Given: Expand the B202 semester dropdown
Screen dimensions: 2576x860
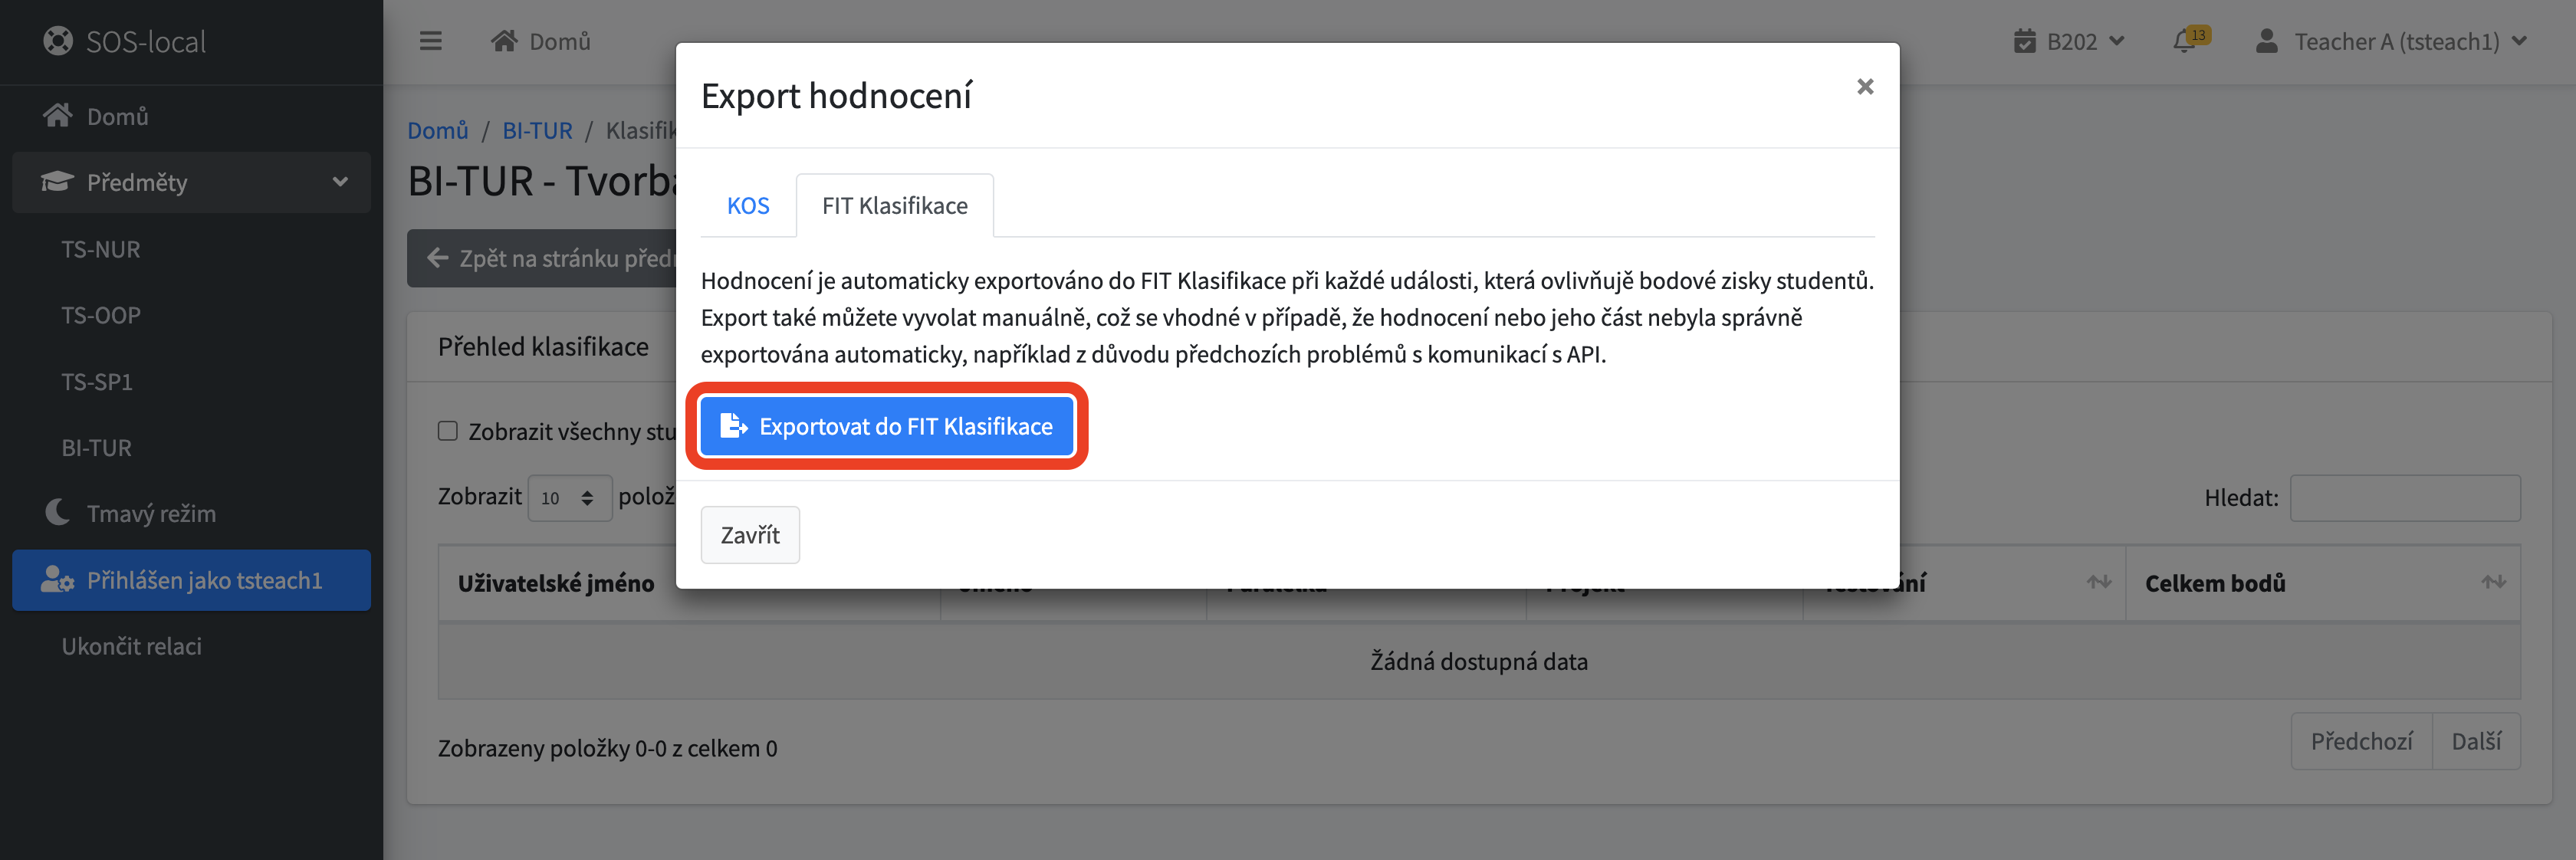Looking at the screenshot, I should [2071, 41].
